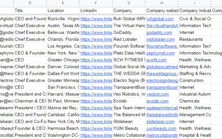Open LinkedIn link in Red Lobster row
The width and height of the screenshot is (222, 139).
coord(96,40)
